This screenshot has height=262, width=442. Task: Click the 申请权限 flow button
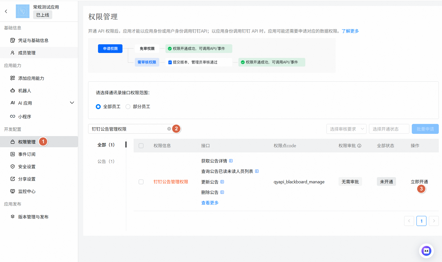(x=110, y=49)
